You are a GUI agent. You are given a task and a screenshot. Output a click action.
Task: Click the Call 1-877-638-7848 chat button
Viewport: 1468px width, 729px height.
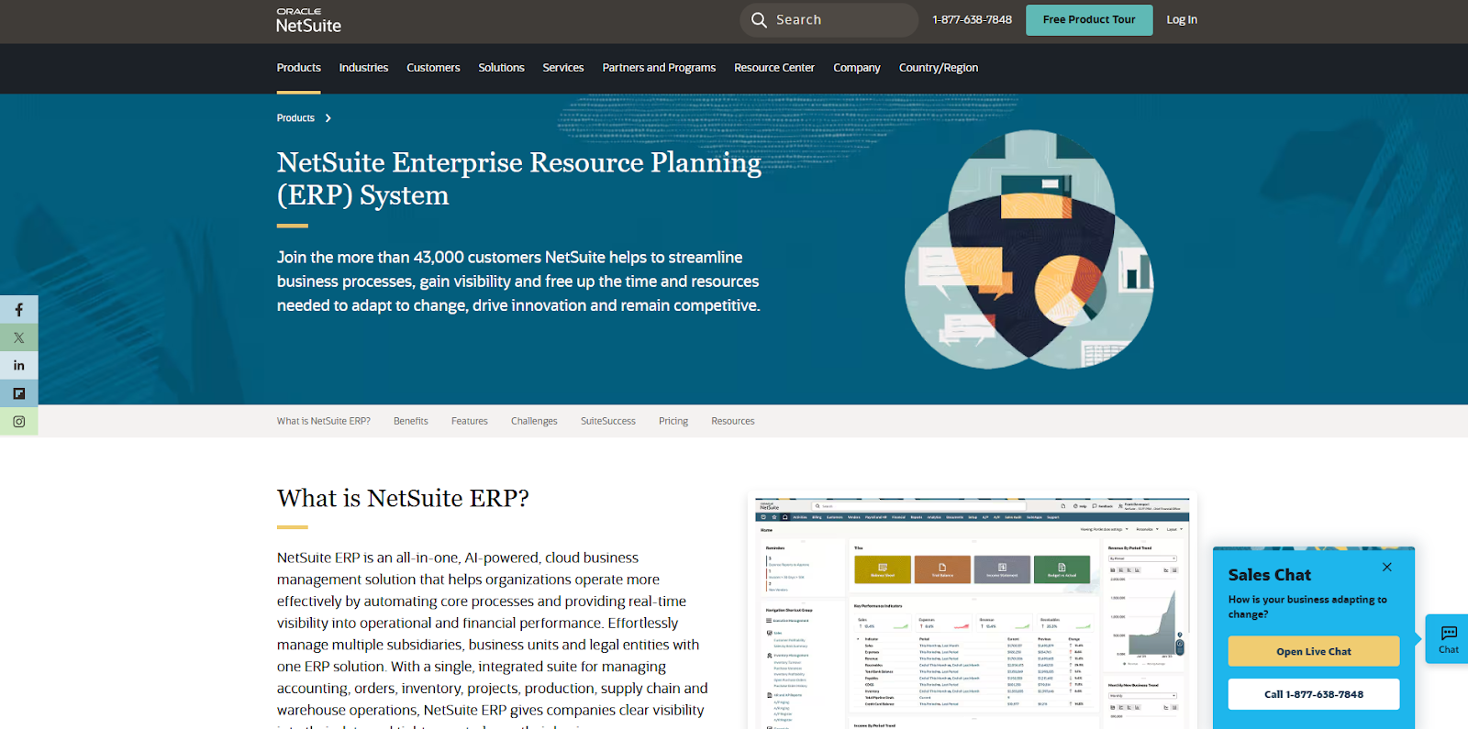click(x=1314, y=694)
